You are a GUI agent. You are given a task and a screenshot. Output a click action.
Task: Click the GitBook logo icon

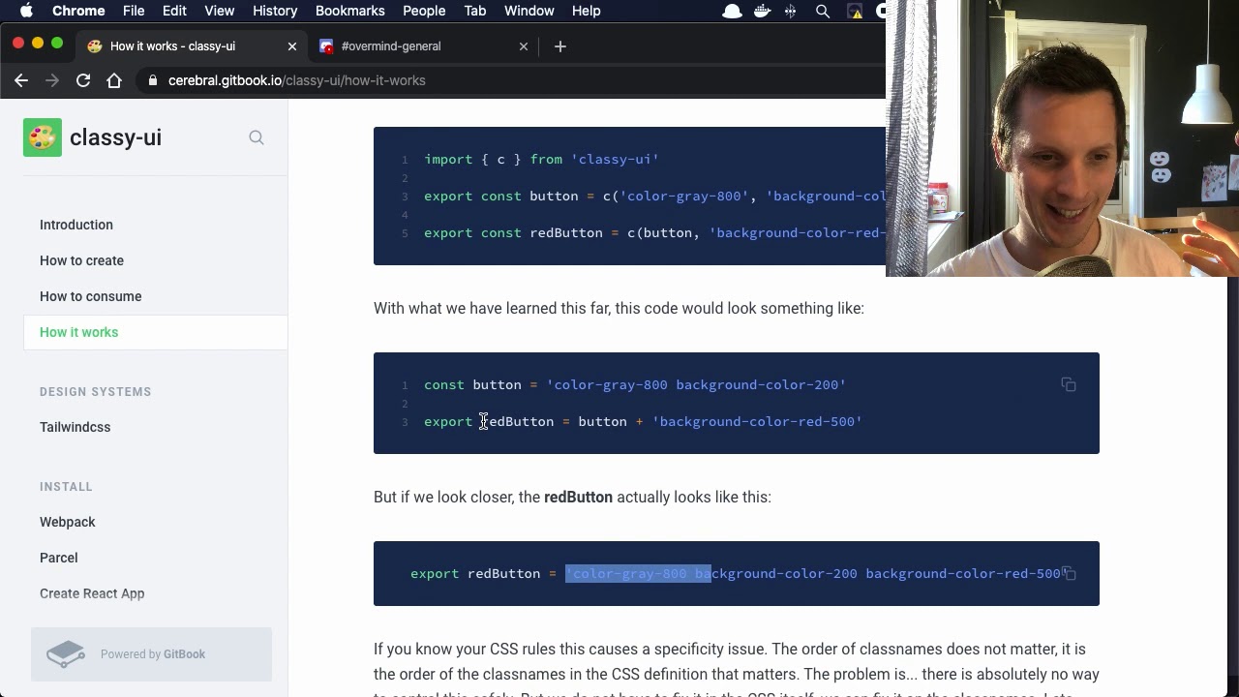coord(66,654)
